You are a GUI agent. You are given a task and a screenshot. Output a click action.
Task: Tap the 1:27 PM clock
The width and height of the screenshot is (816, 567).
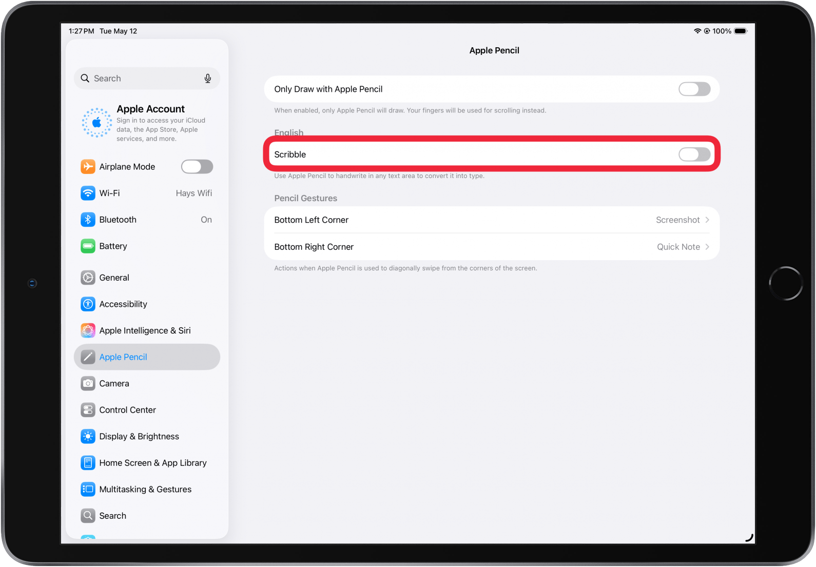pos(82,31)
